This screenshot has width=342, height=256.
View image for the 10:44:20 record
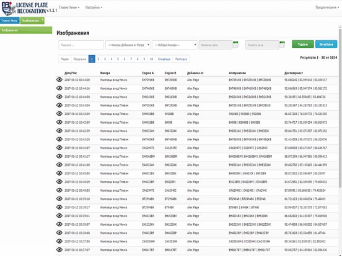[x=59, y=80]
